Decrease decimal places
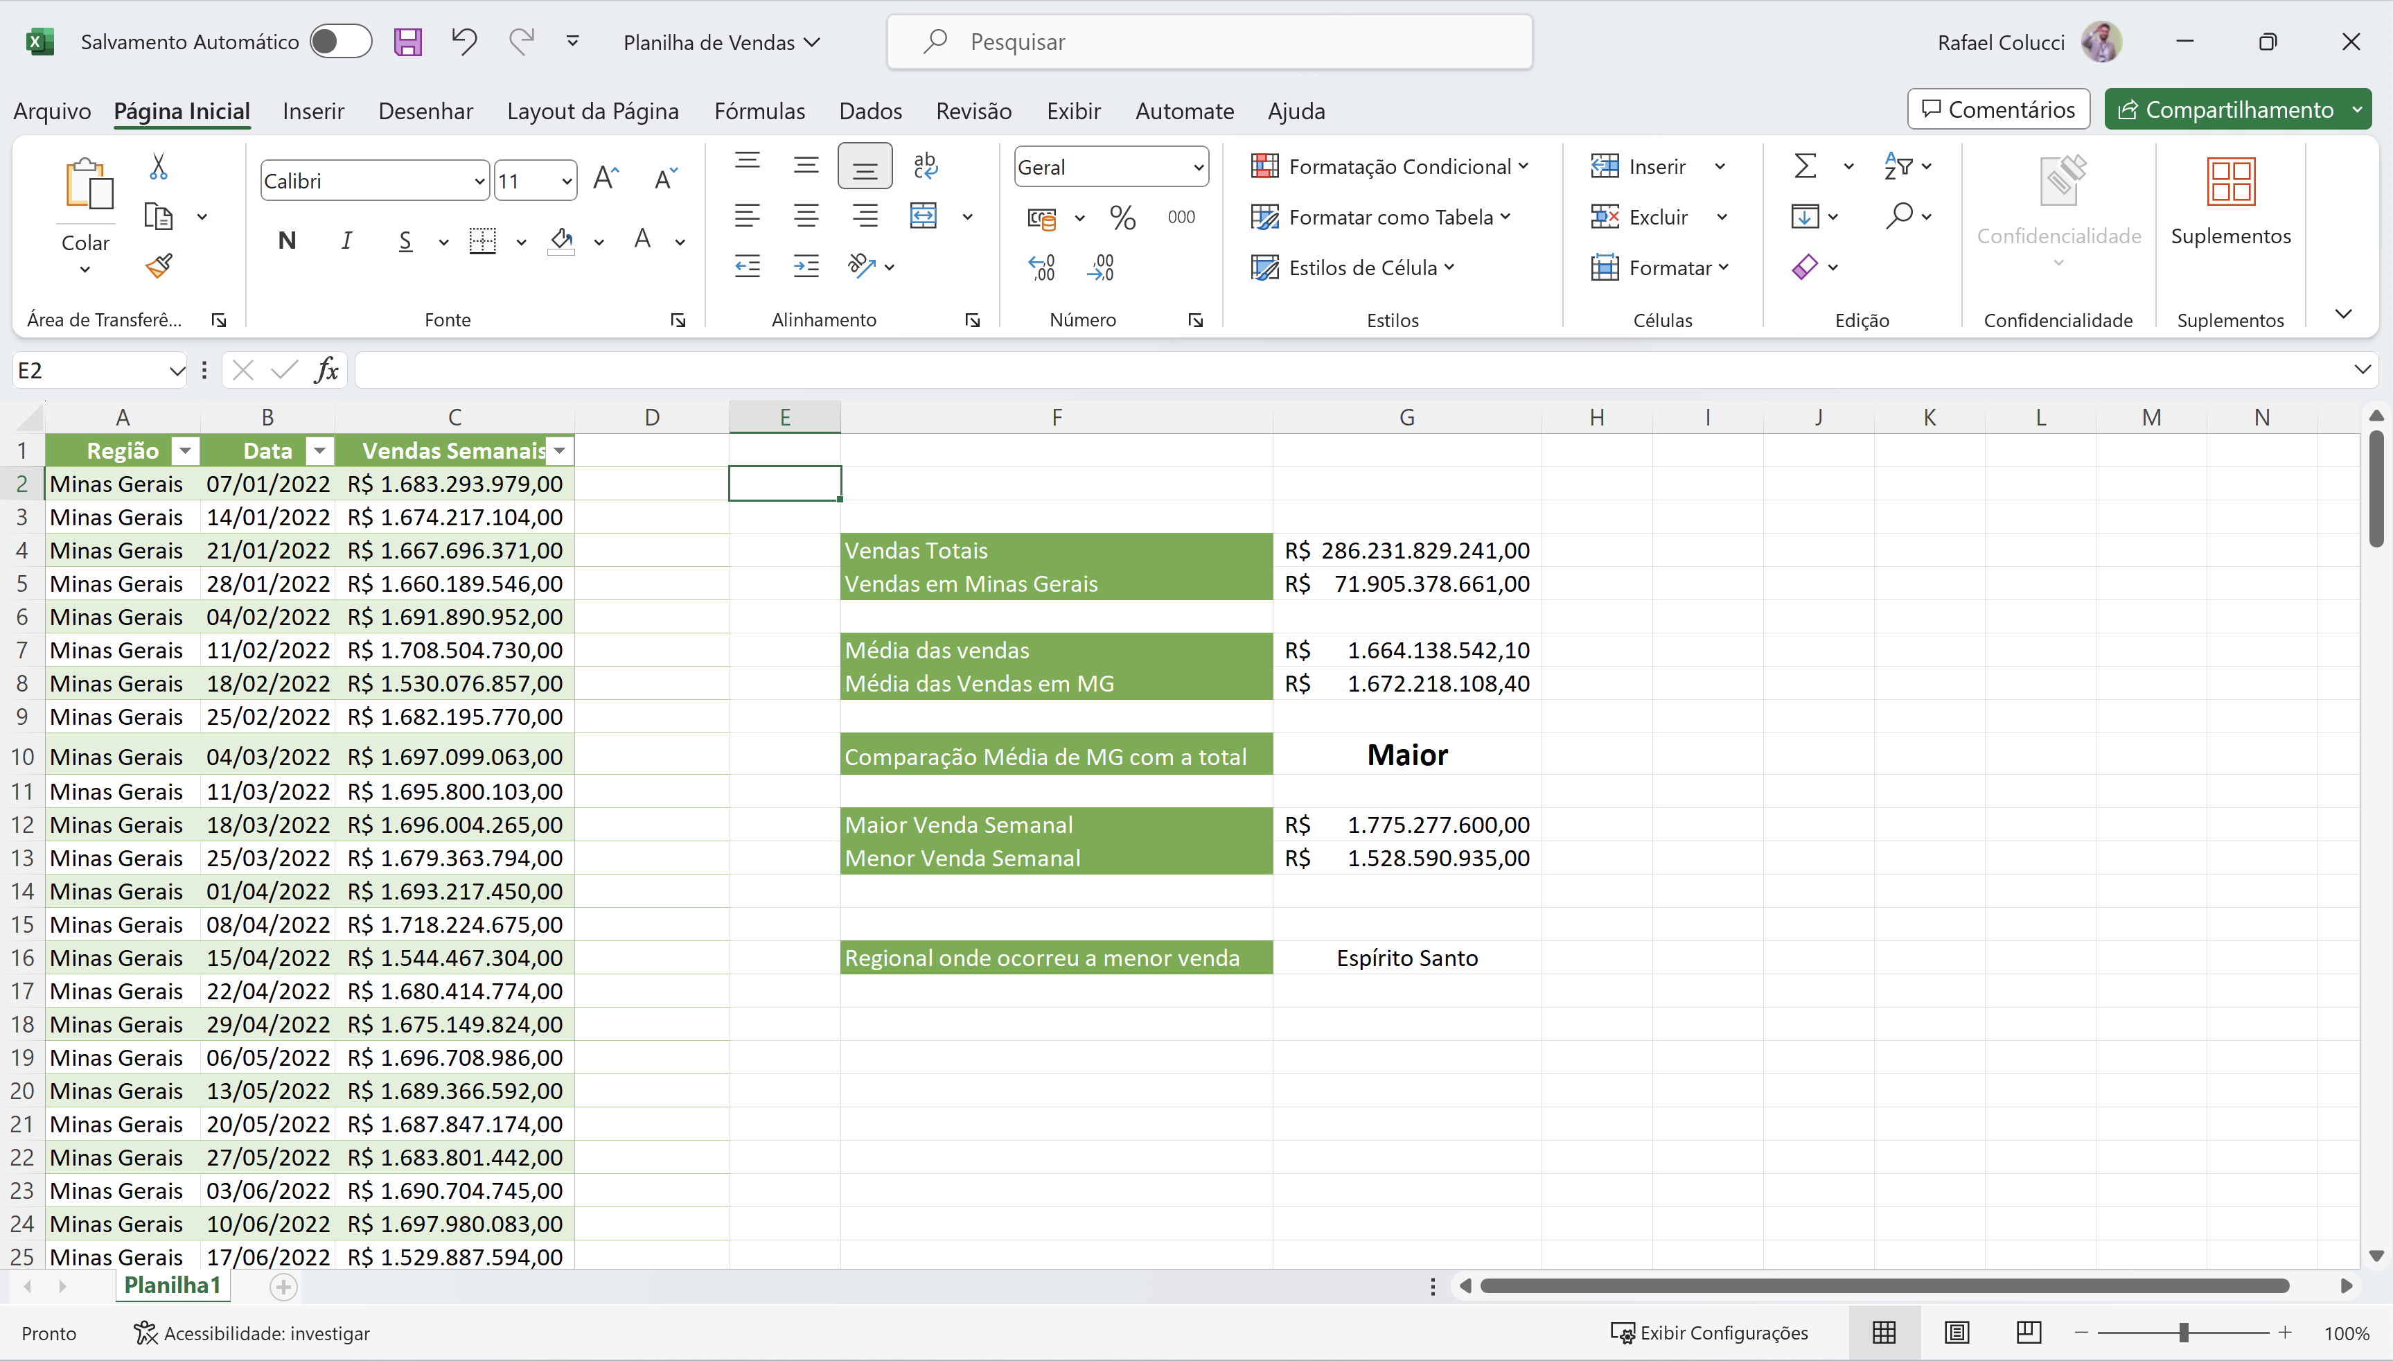 [1101, 267]
